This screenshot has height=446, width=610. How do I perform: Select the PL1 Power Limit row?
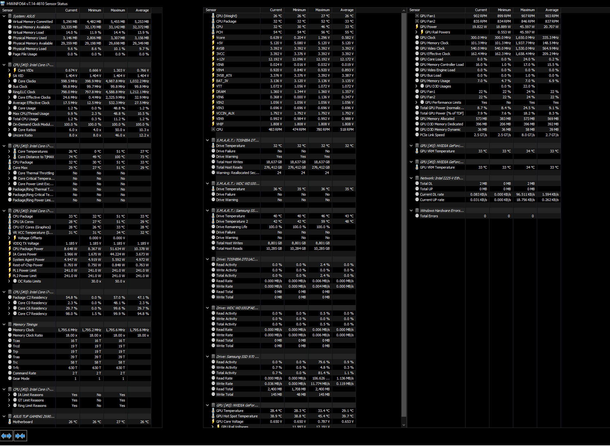coord(76,270)
